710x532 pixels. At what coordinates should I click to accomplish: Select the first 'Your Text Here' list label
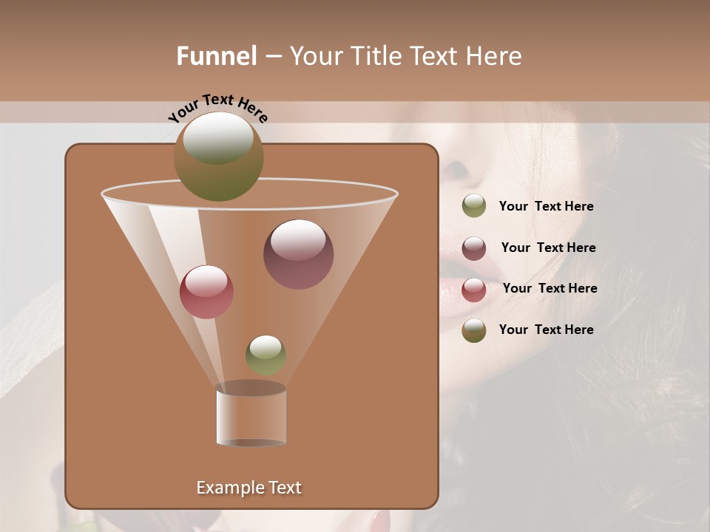point(547,206)
